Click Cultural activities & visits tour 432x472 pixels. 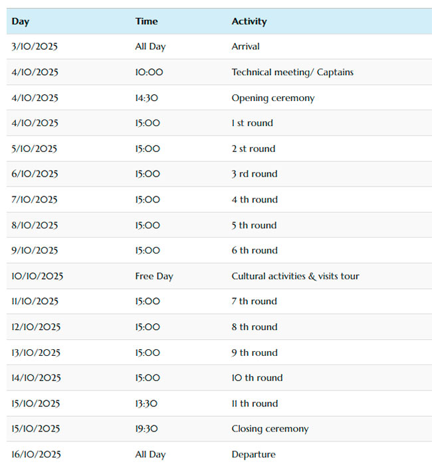[x=295, y=276]
